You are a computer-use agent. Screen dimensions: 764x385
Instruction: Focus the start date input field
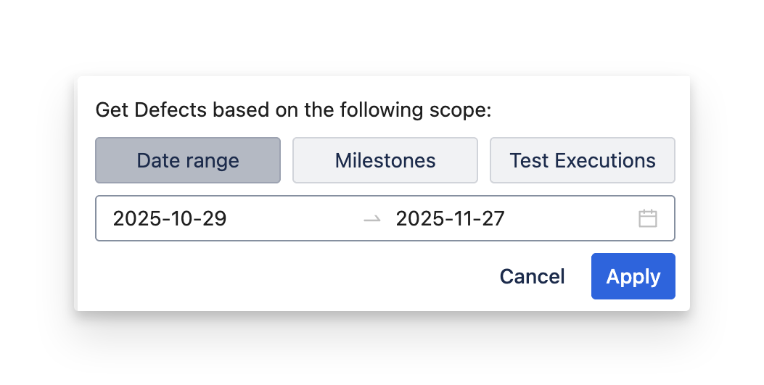tap(218, 218)
